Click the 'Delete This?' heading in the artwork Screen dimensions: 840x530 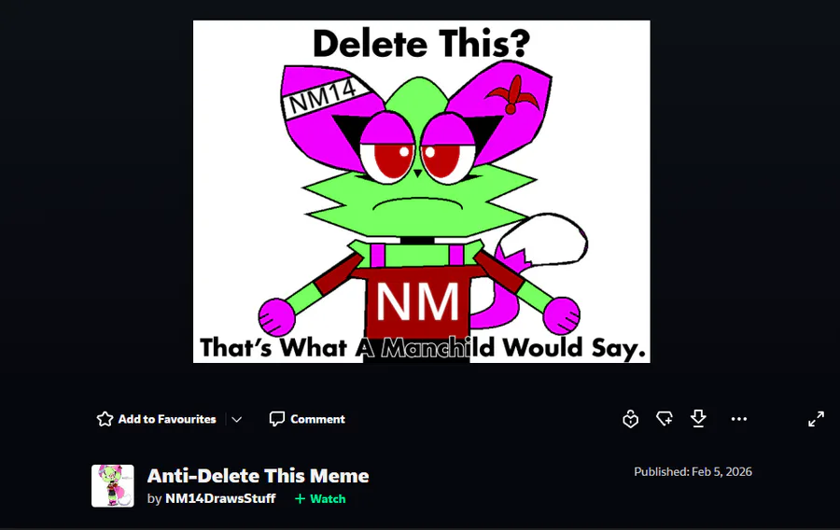click(x=421, y=43)
